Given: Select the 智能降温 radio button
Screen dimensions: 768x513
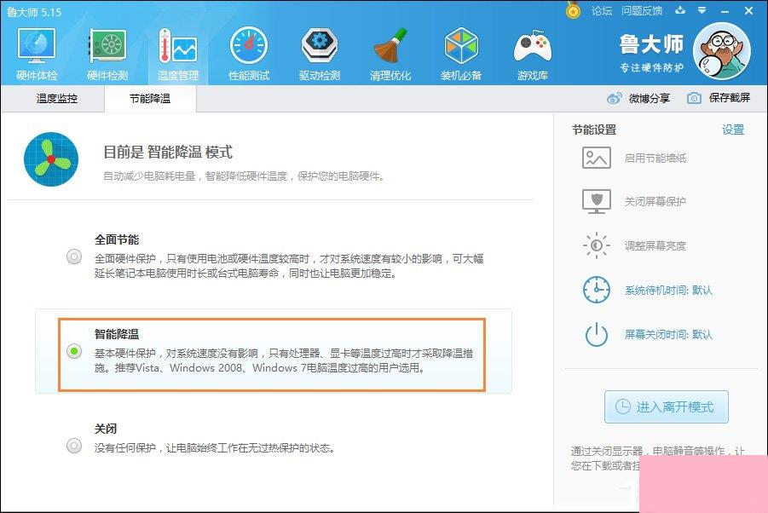Looking at the screenshot, I should [x=74, y=351].
